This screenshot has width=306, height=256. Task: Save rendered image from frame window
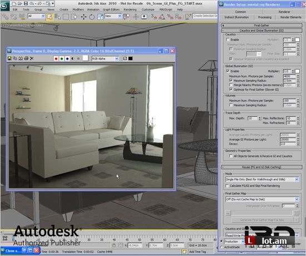[9, 58]
